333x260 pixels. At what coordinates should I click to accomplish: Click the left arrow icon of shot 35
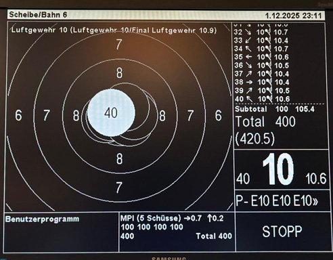click(x=248, y=57)
